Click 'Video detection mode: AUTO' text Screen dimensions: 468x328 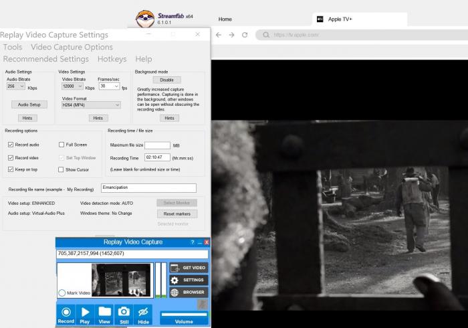(x=106, y=203)
